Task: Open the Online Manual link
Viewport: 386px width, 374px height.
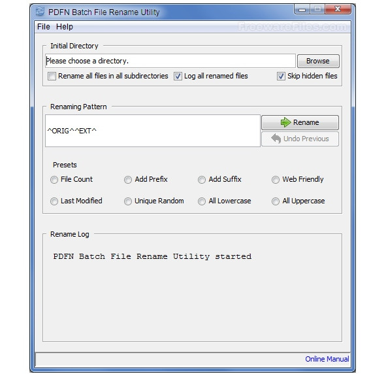Action: 327,359
